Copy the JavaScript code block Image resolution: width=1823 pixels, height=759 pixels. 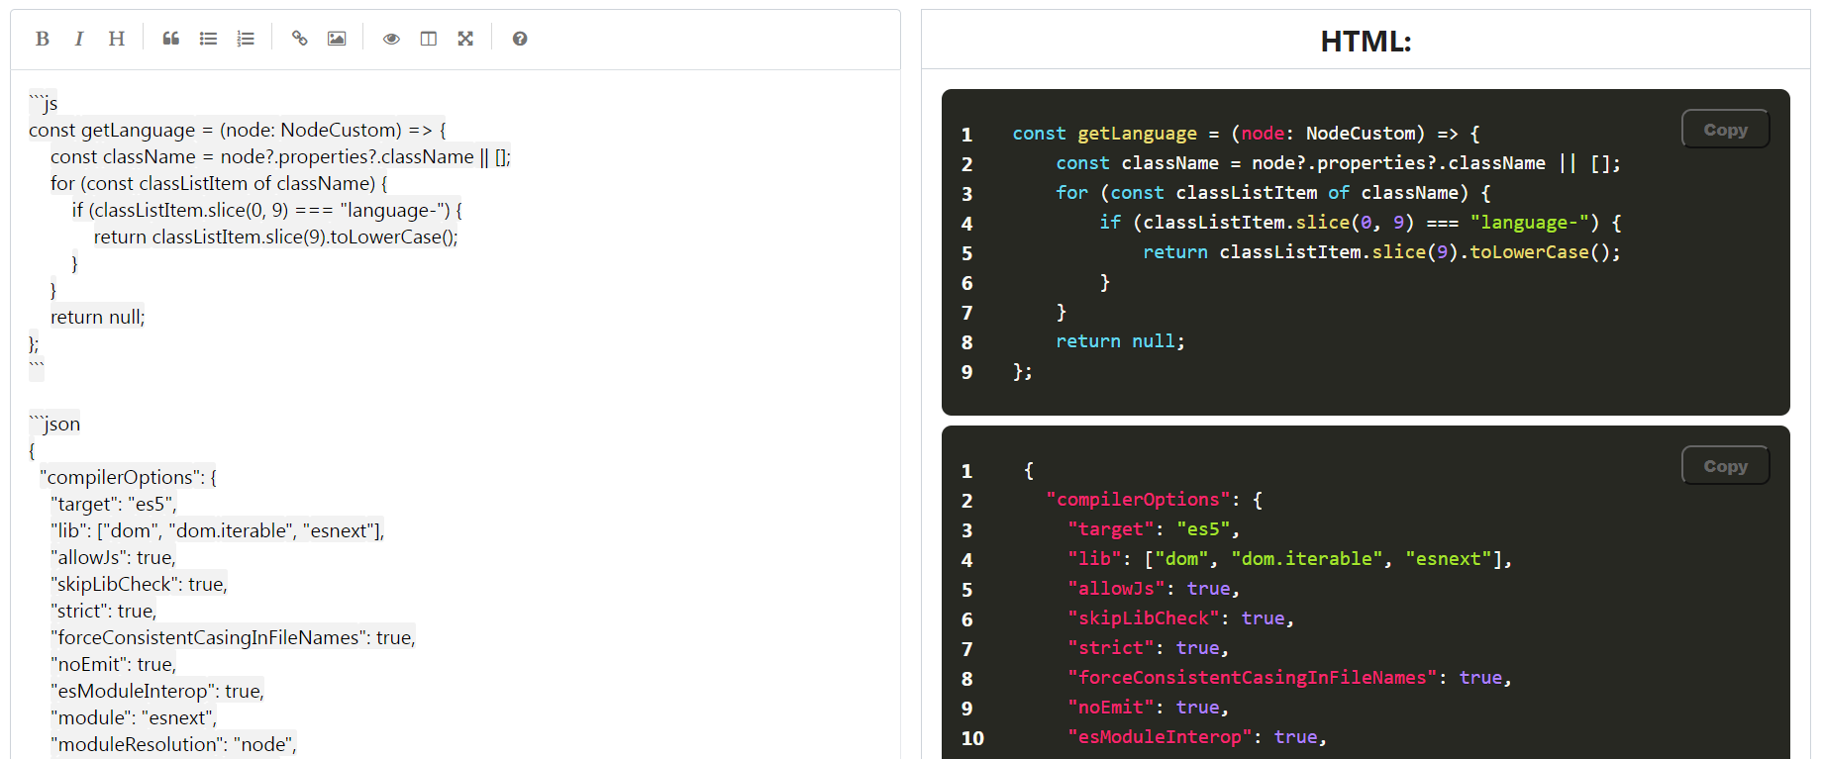pyautogui.click(x=1724, y=130)
